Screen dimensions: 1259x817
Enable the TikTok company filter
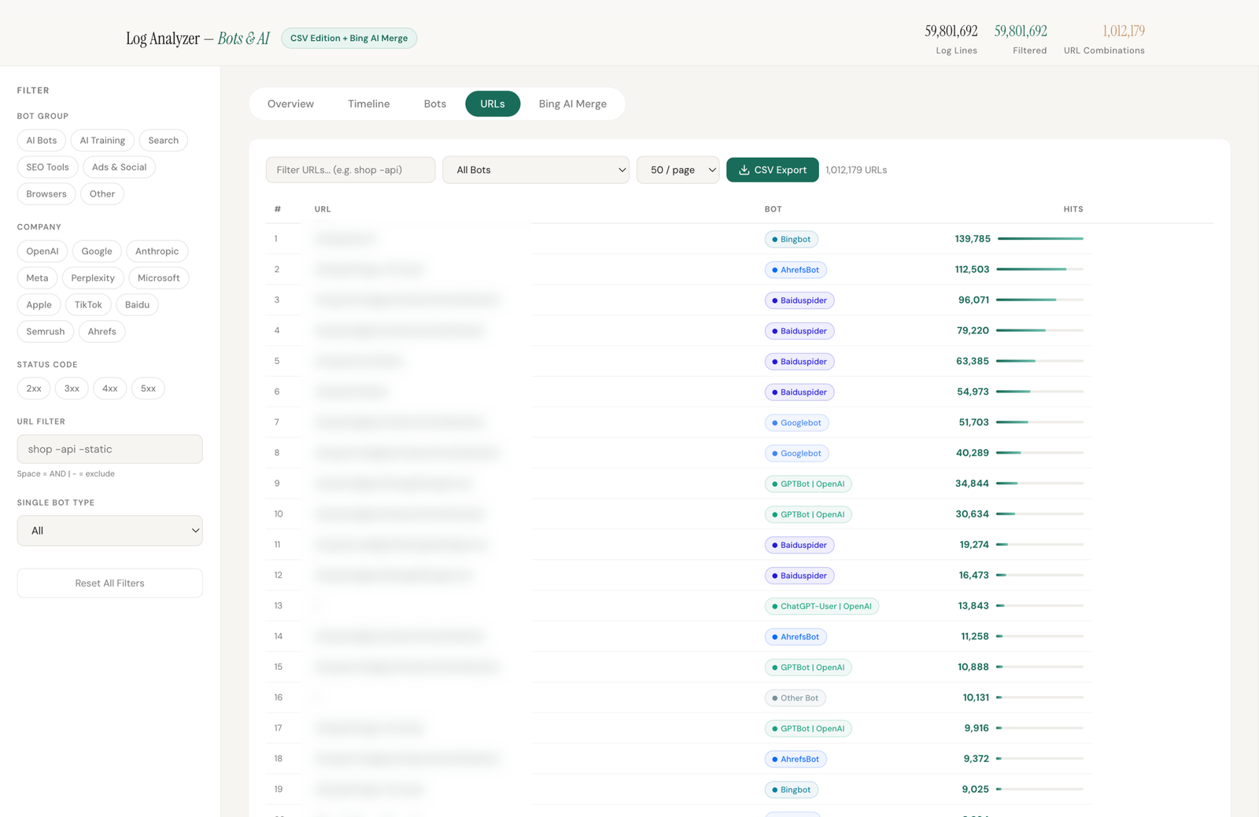[87, 304]
